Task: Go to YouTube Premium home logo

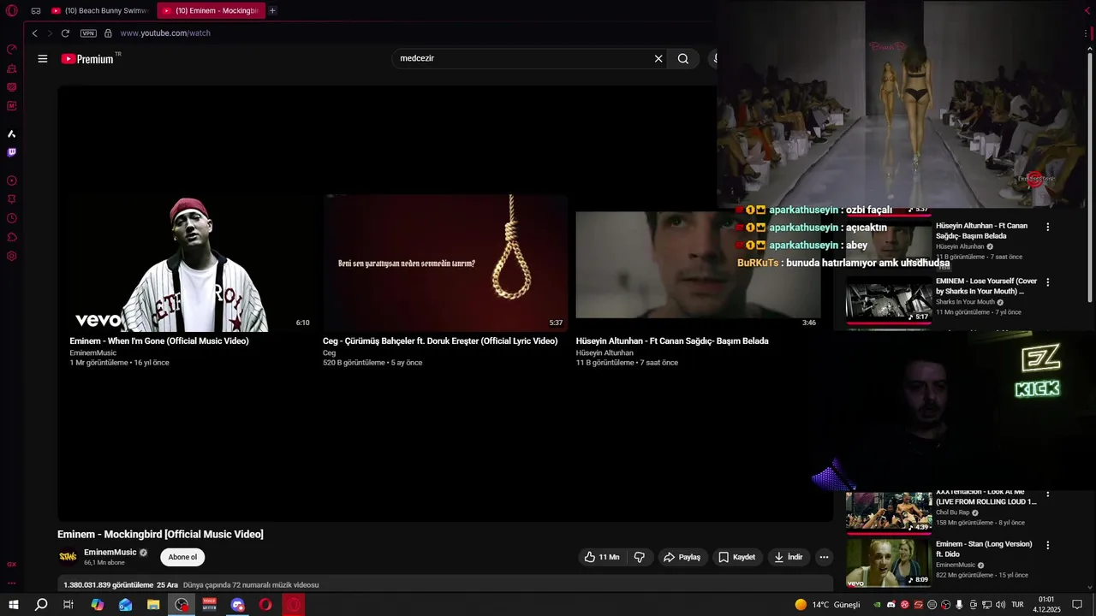Action: (87, 59)
